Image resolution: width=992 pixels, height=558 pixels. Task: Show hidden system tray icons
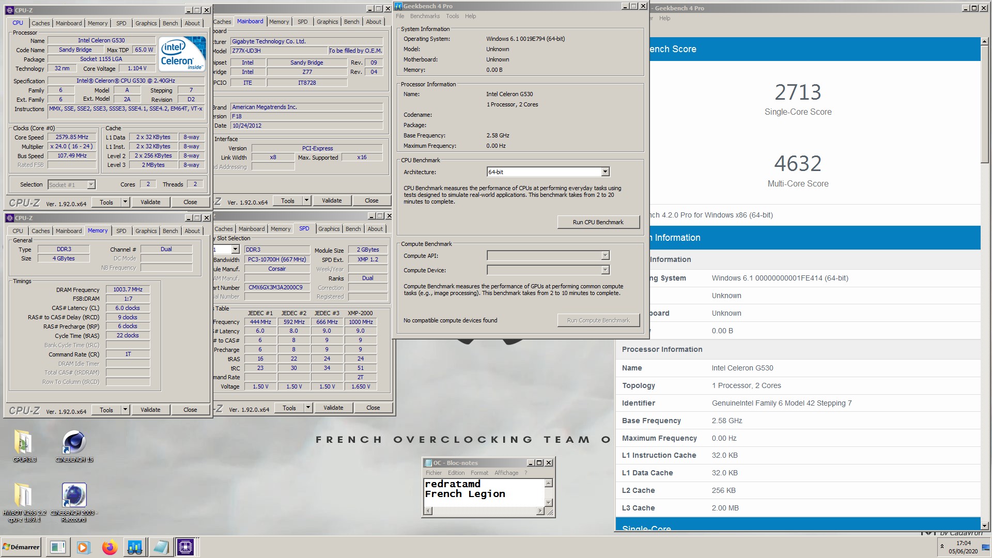(942, 547)
